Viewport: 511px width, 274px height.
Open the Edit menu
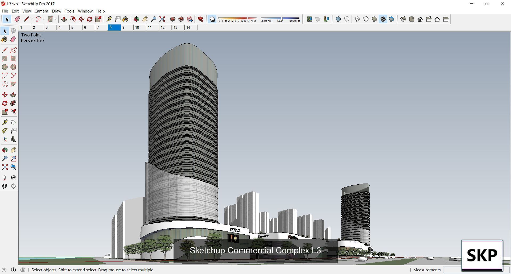[15, 11]
